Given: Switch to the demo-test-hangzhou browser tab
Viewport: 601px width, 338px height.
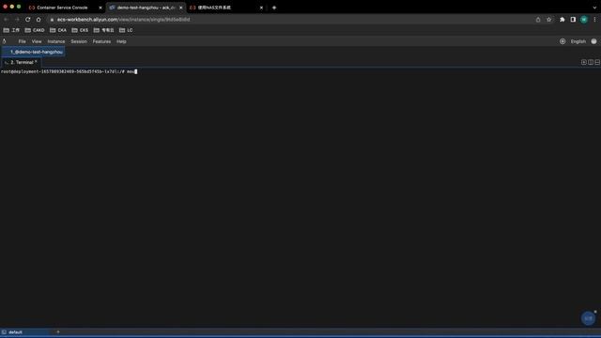Looking at the screenshot, I should coord(145,8).
